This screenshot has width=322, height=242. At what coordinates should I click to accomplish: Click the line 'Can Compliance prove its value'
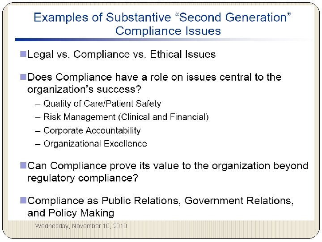point(168,165)
